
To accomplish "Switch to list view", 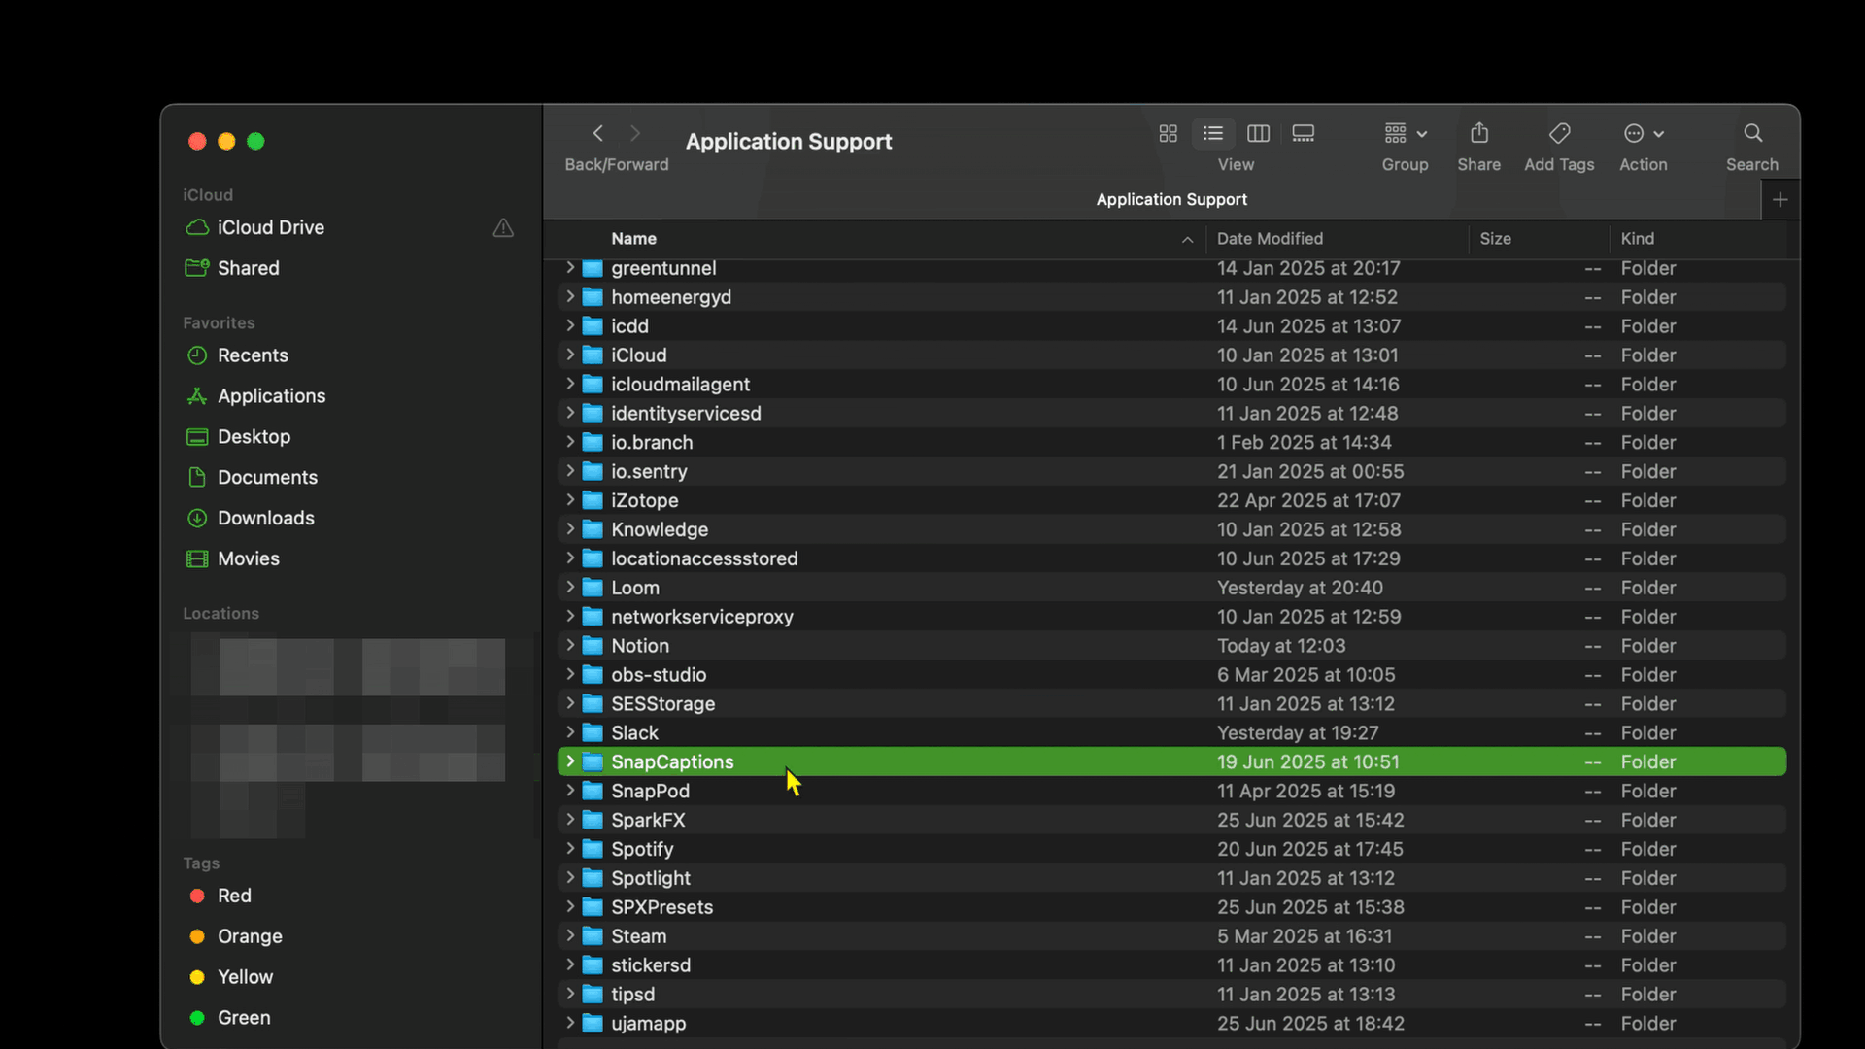I will pos(1213,133).
